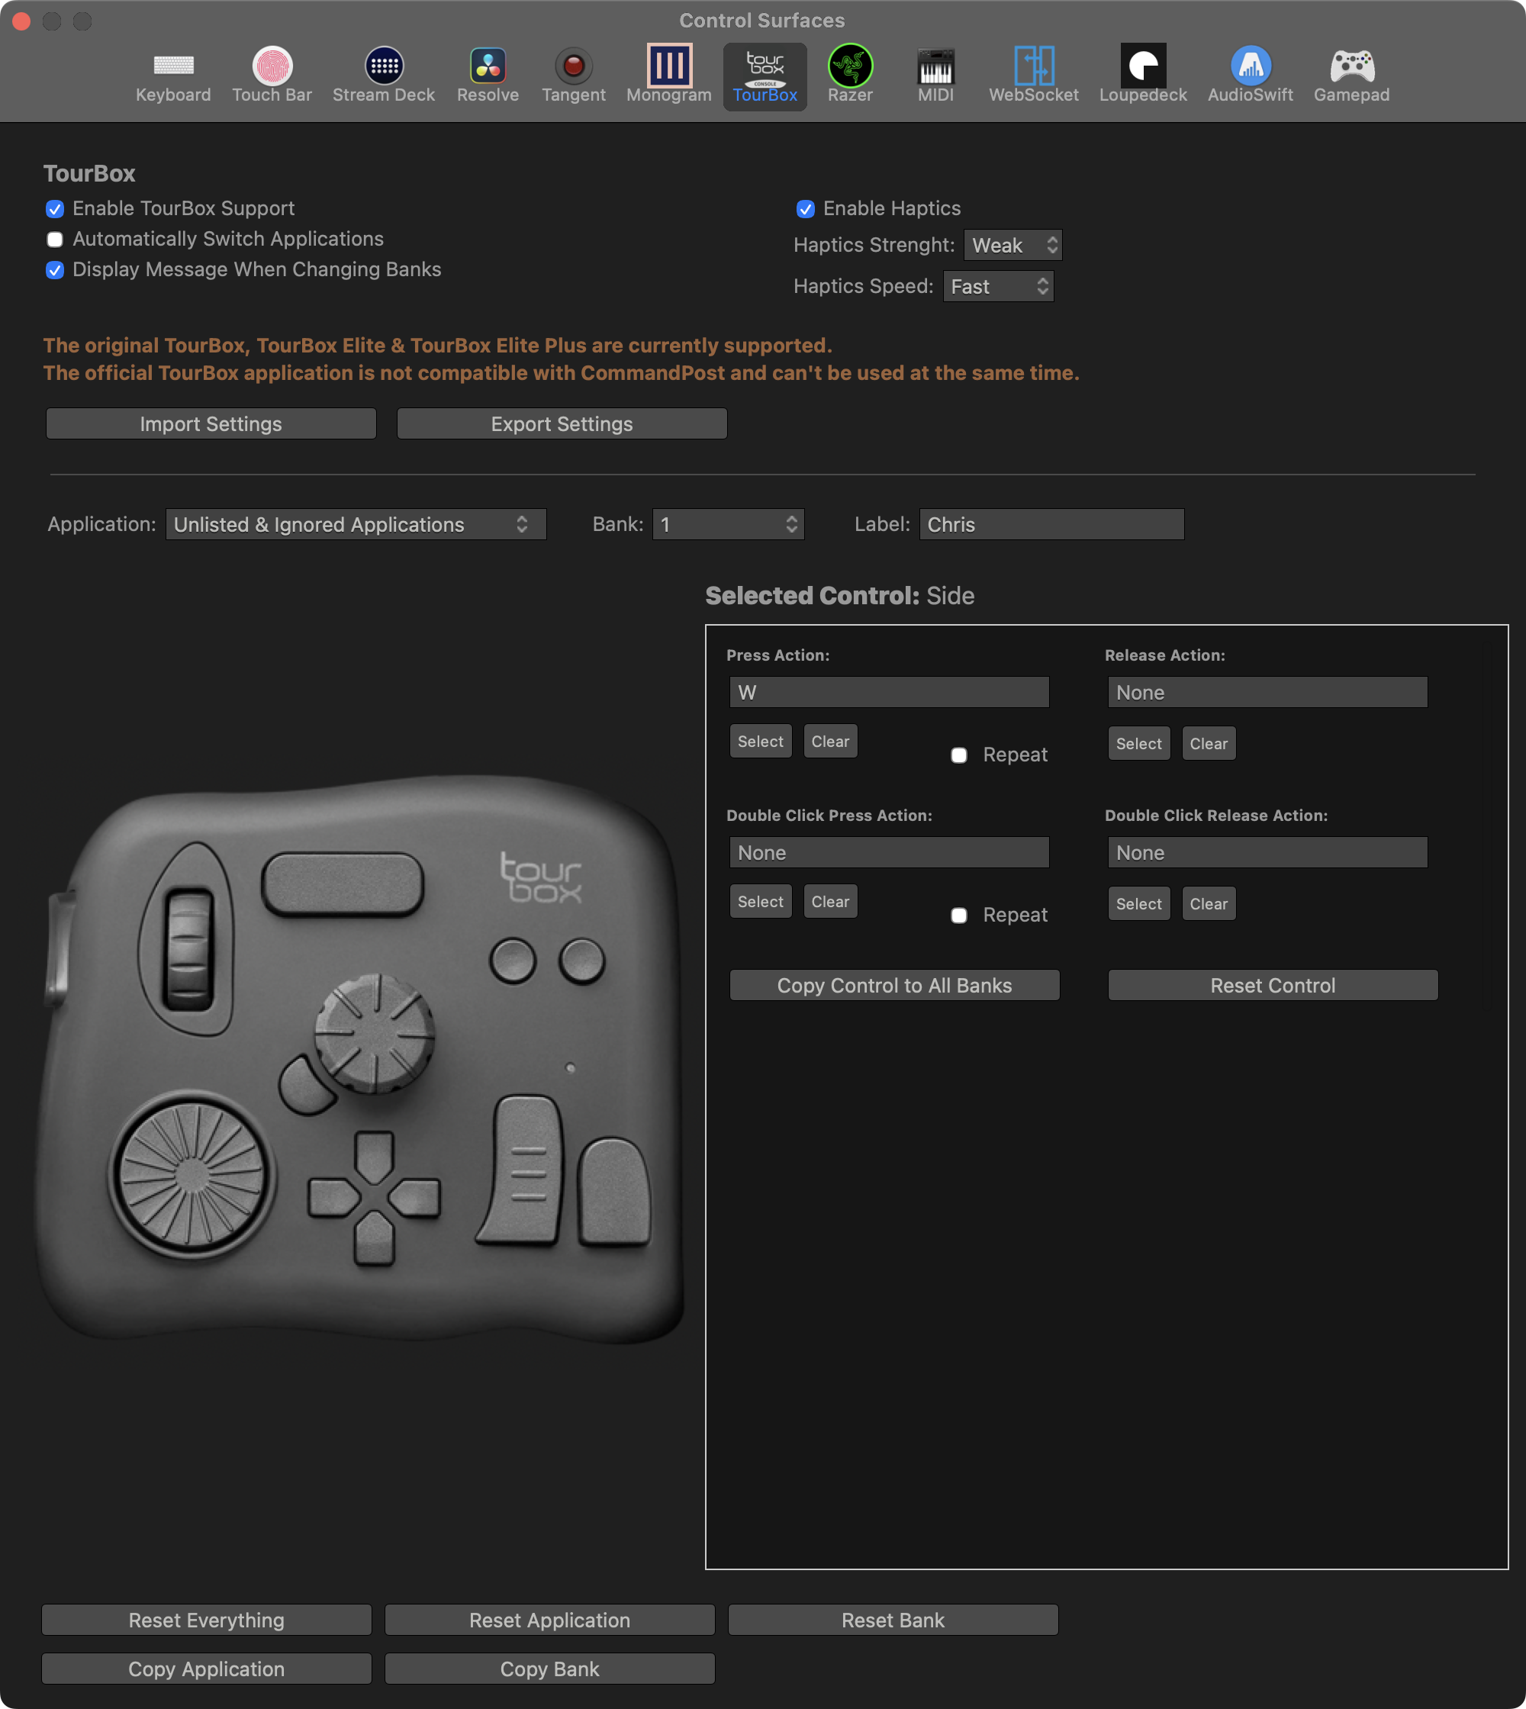Click the Export Settings button
Viewport: 1526px width, 1709px height.
coord(562,424)
